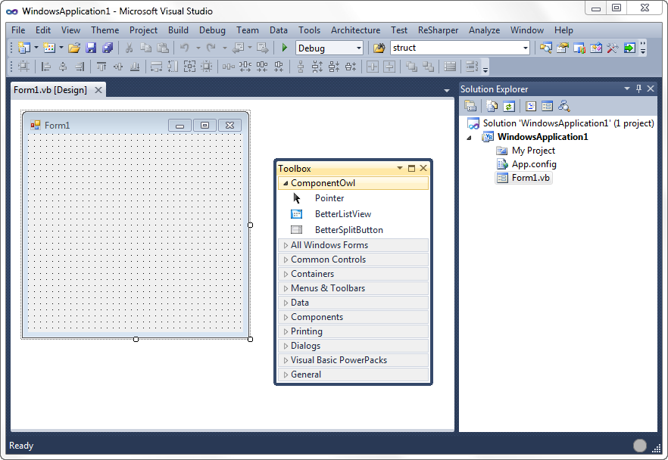Toggle auto-hide pin on Solution Explorer

click(x=638, y=89)
